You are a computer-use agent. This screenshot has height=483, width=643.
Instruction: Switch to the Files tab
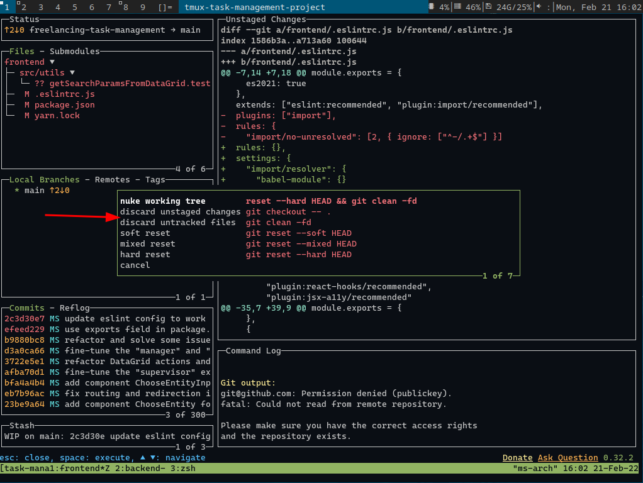(x=22, y=51)
